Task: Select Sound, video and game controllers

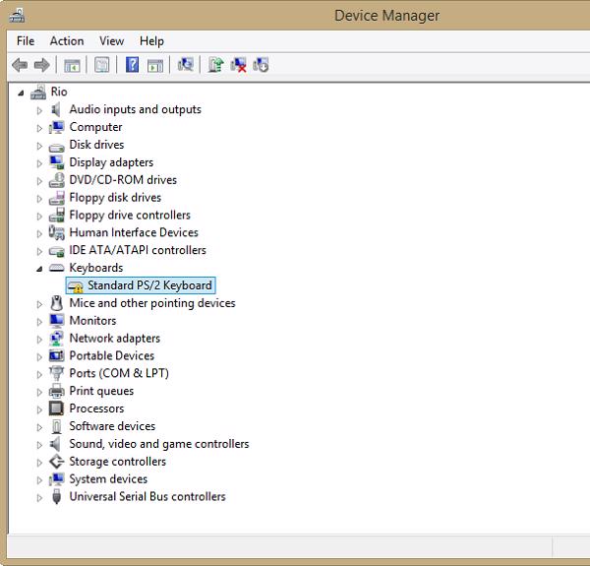Action: pyautogui.click(x=158, y=444)
